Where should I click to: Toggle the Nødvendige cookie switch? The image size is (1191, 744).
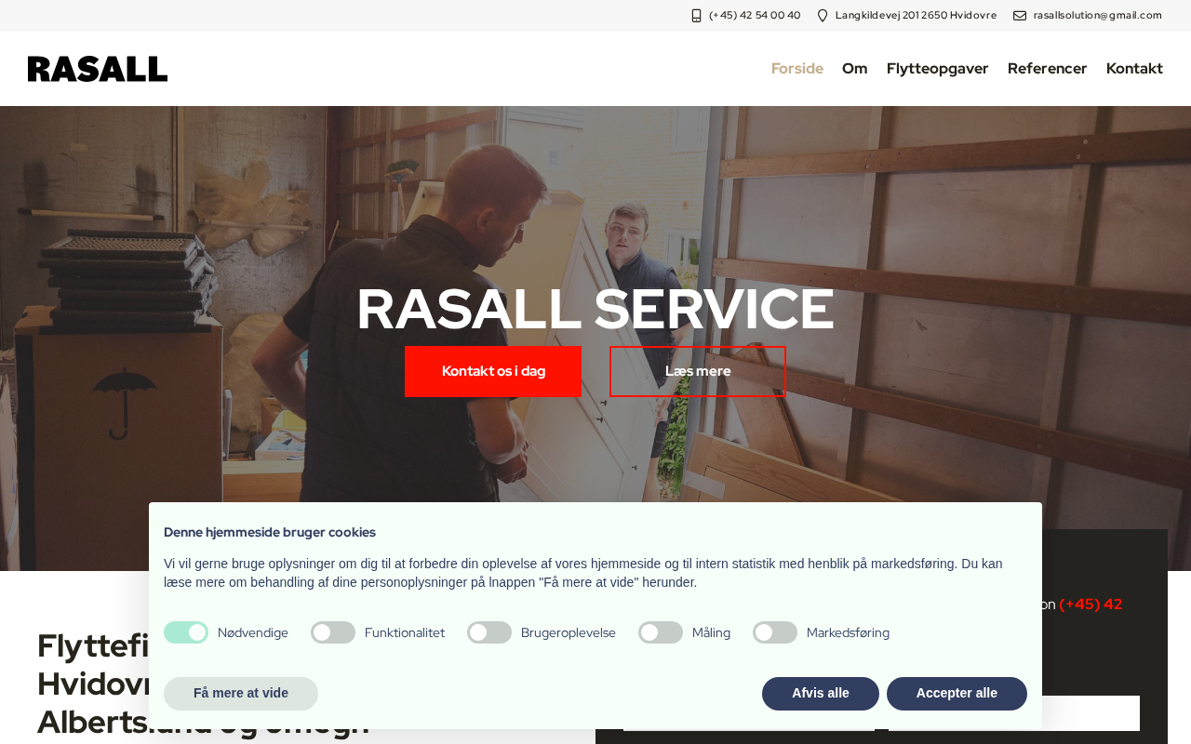[x=186, y=632]
